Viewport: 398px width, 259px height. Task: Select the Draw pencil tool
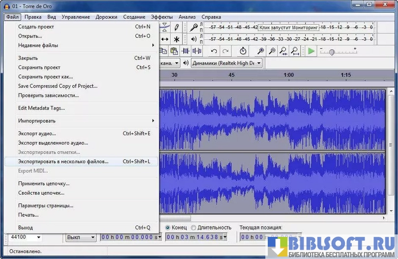coord(176,27)
